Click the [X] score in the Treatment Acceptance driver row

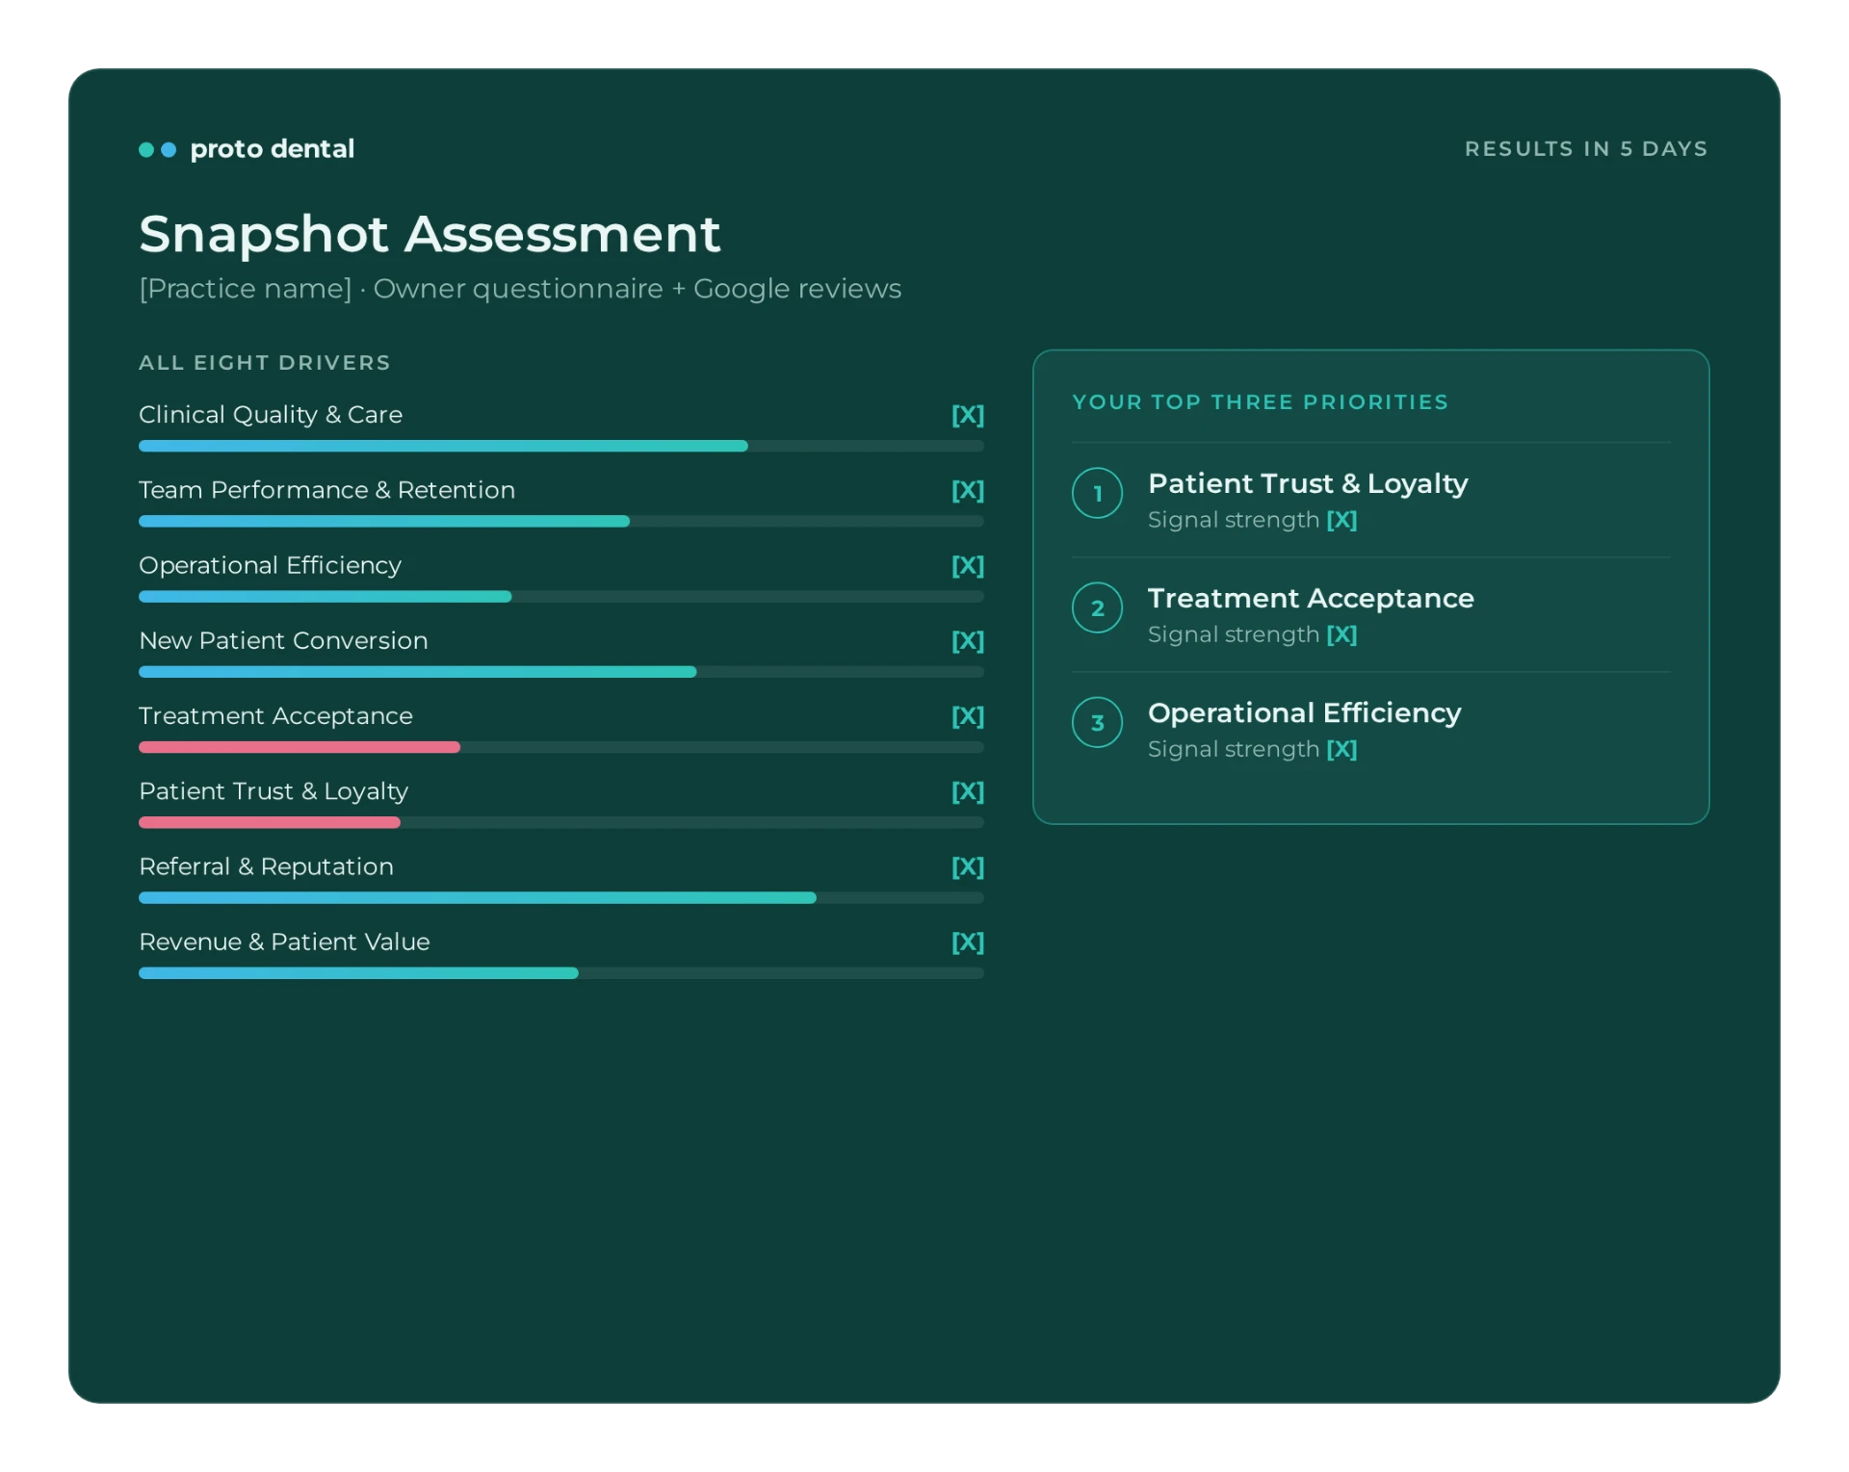pos(968,716)
